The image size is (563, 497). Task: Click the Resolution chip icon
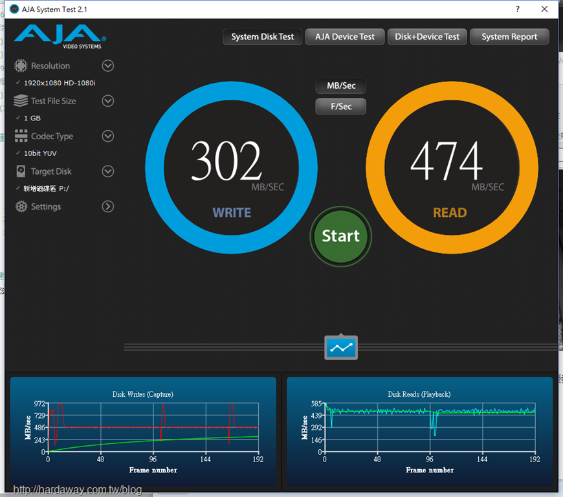21,66
